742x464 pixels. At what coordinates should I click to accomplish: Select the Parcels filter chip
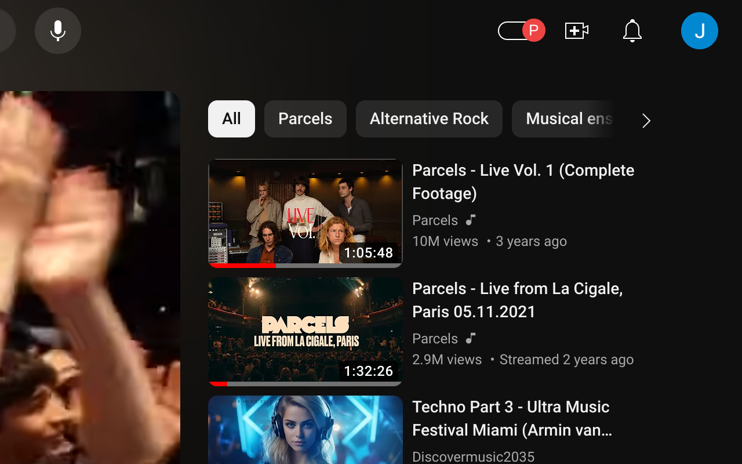[305, 118]
